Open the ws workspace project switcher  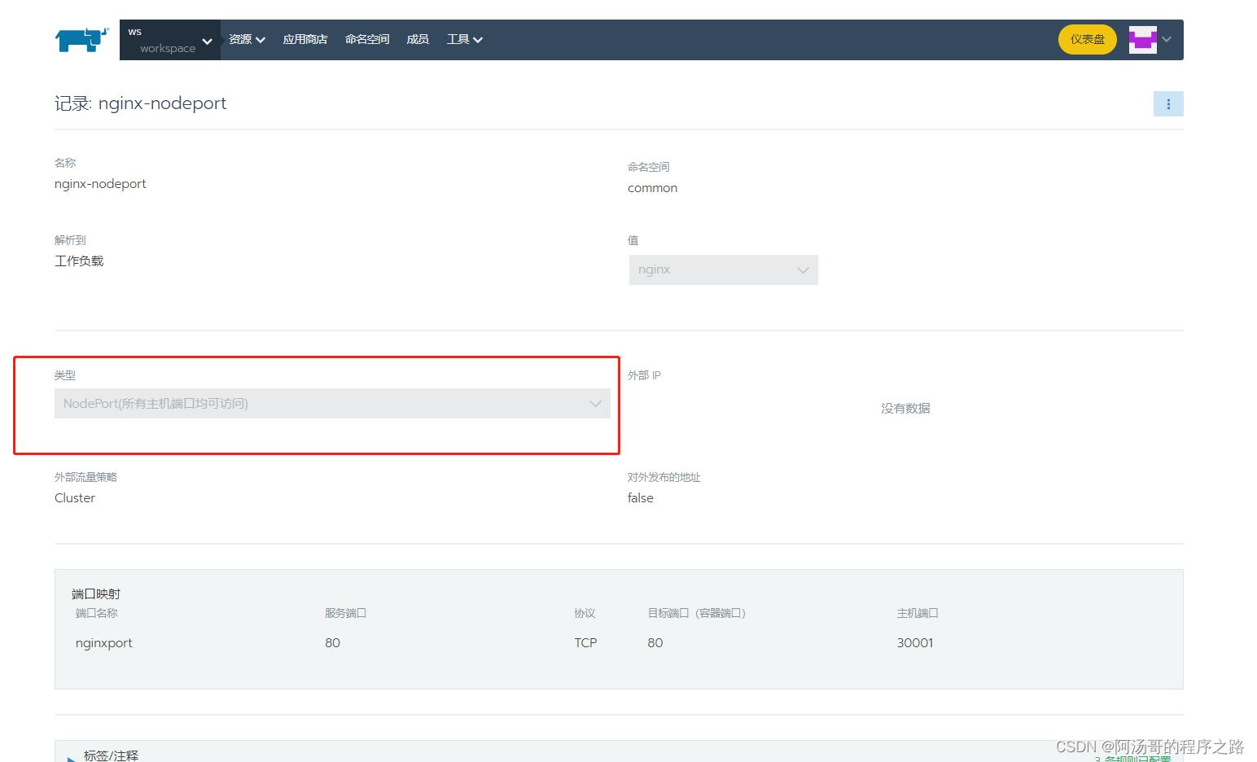tap(169, 40)
